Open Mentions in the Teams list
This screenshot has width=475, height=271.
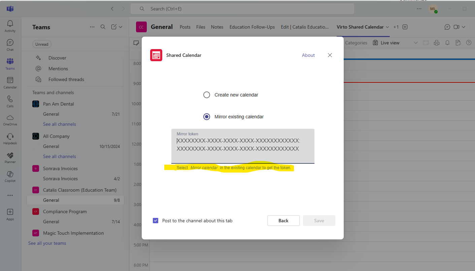pos(58,69)
